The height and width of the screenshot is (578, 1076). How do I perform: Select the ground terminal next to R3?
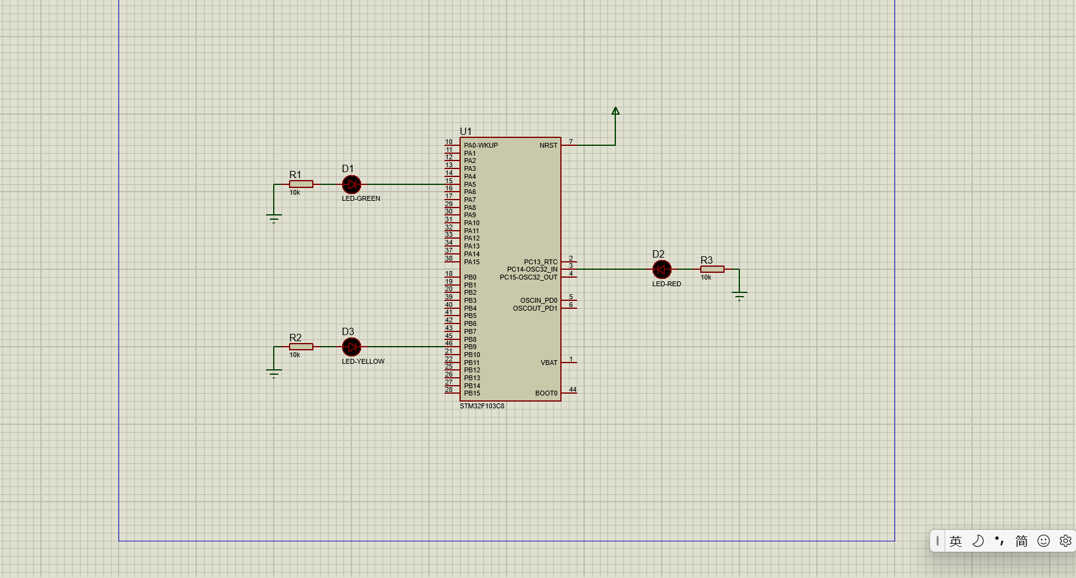(x=739, y=296)
